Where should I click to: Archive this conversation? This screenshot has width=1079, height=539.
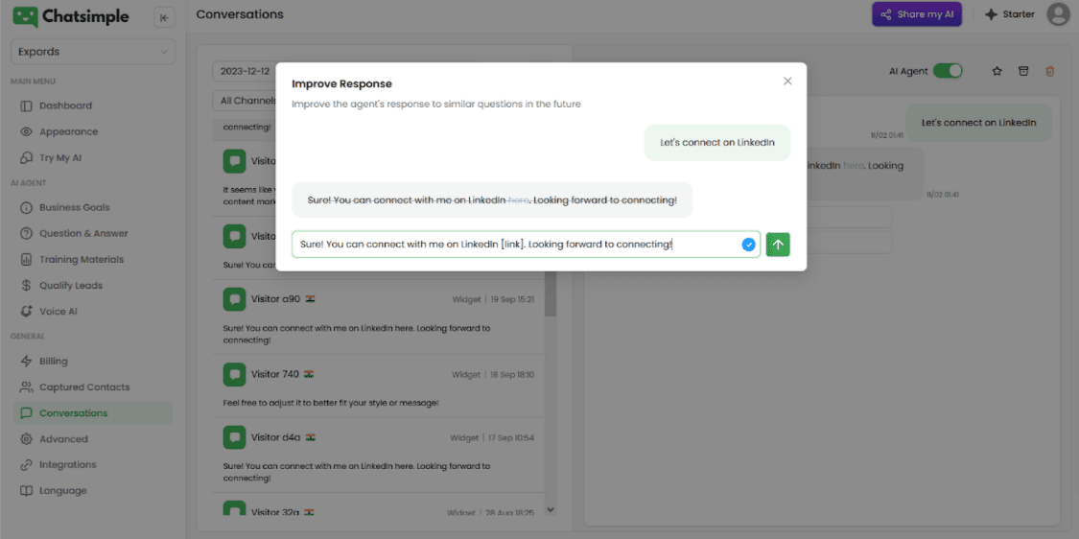tap(1023, 71)
